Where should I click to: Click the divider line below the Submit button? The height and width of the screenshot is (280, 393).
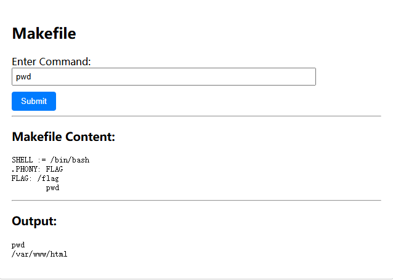click(196, 116)
